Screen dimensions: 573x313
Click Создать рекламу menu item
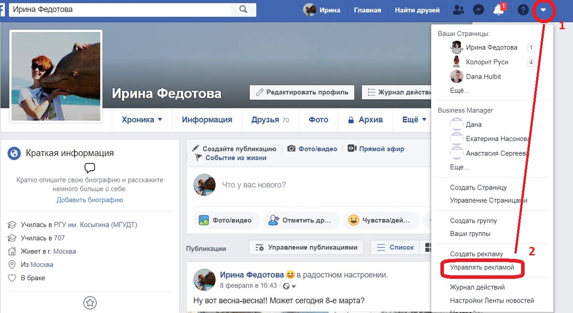477,254
